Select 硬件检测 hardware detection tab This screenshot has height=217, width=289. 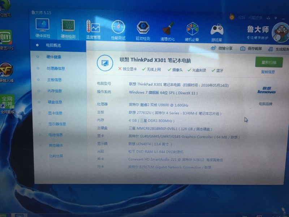[x=68, y=29]
